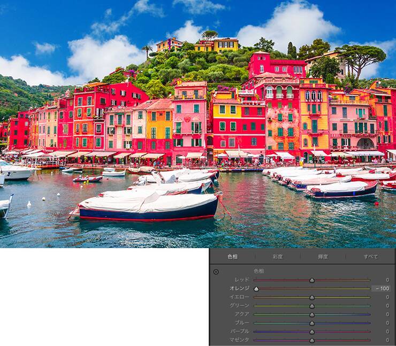Click the ブルー slider handle
The height and width of the screenshot is (346, 396).
tap(312, 323)
